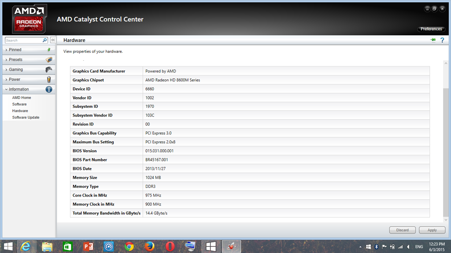Image resolution: width=451 pixels, height=253 pixels.
Task: Open Windows Start button in taskbar
Action: pos(8,246)
